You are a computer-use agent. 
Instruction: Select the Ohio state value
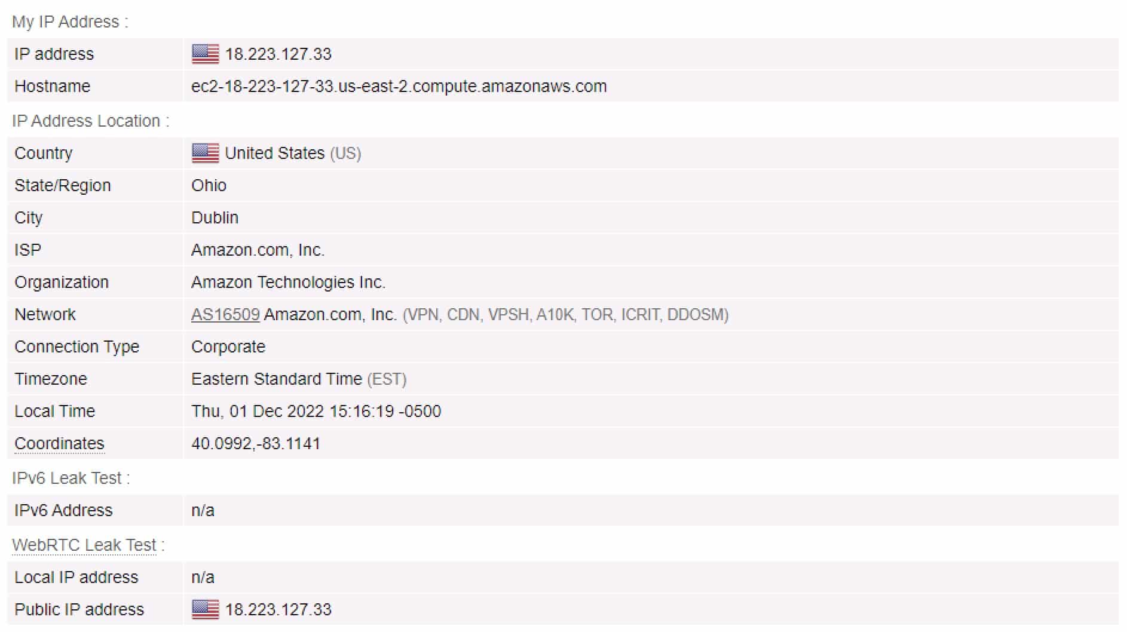[209, 186]
